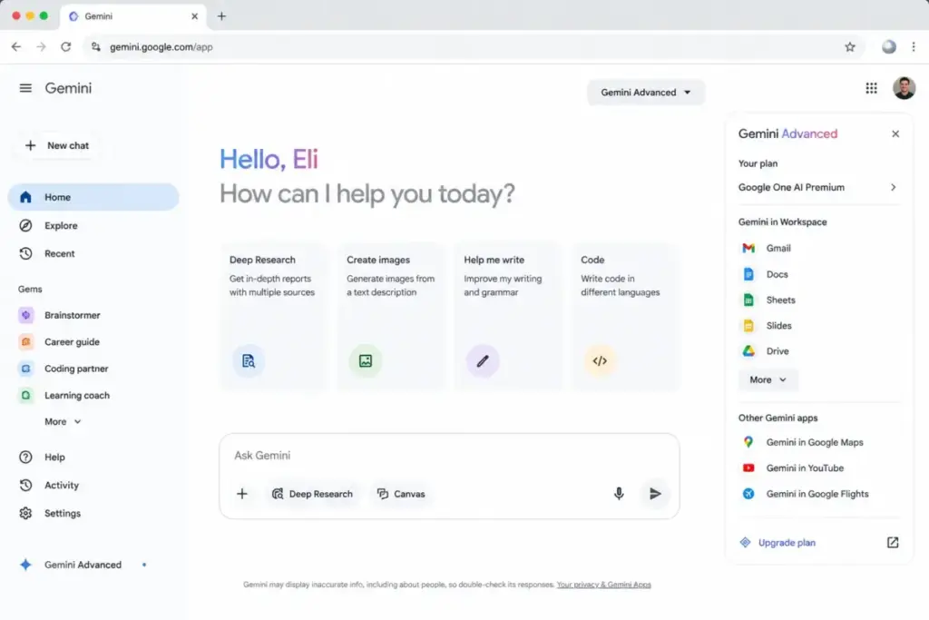Click Gemini Advanced sparkle item

[x=83, y=566]
